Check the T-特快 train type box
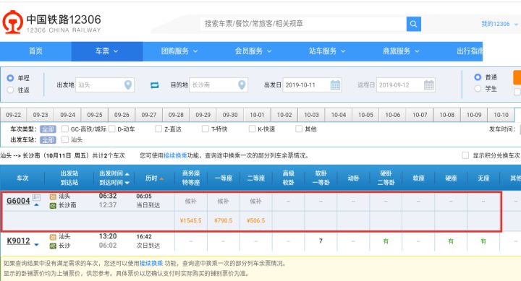This screenshot has width=521, height=281. (x=206, y=129)
